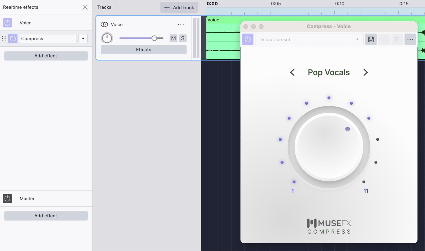Click the Voice clip title in timeline

coord(213,20)
